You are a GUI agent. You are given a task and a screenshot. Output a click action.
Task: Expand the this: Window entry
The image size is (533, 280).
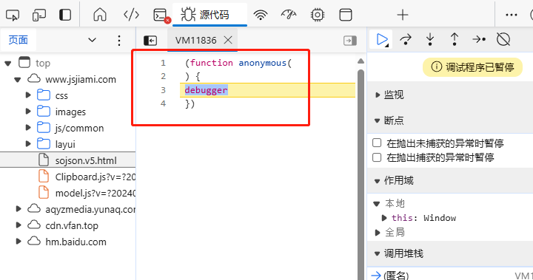[x=384, y=218]
